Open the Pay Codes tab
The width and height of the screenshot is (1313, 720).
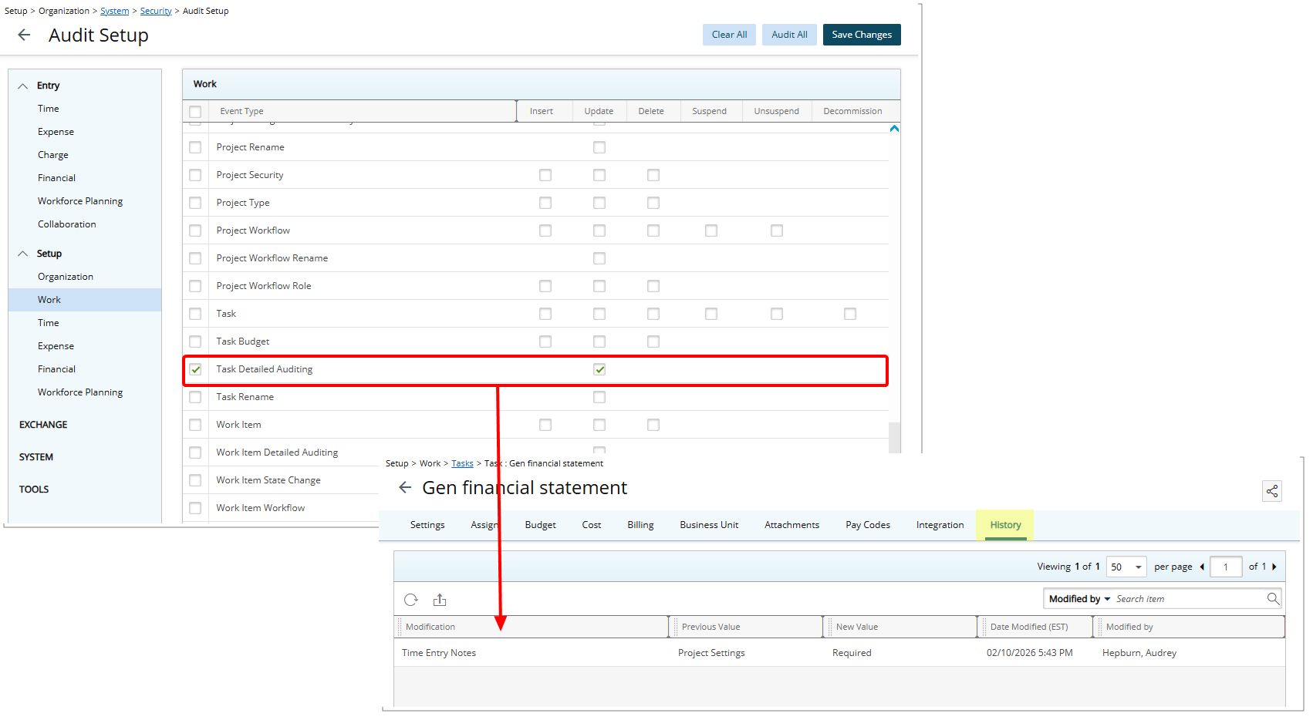click(867, 525)
